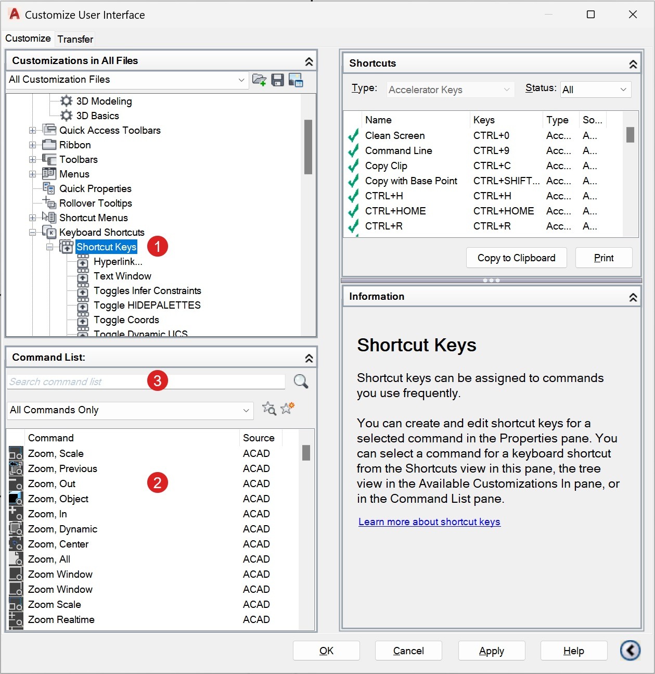This screenshot has height=674, width=655.
Task: Open the Status dropdown in Shortcuts
Action: tap(596, 90)
